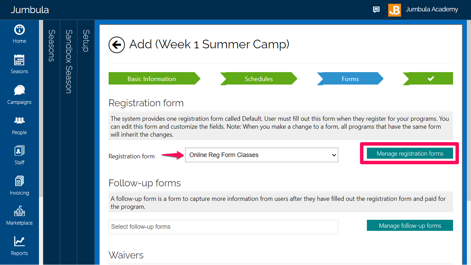Go to the Schedules step

[x=259, y=79]
